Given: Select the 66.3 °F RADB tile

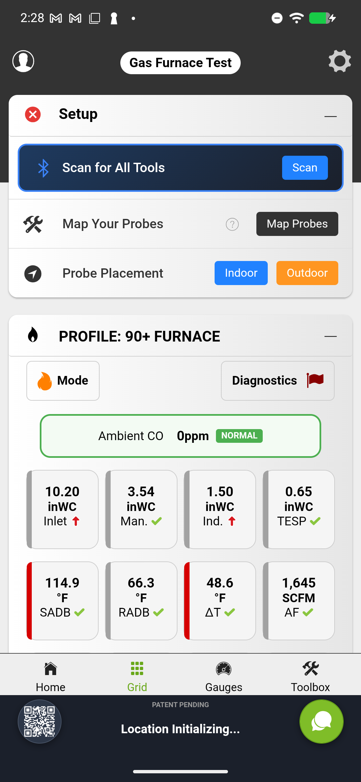Looking at the screenshot, I should point(141,601).
